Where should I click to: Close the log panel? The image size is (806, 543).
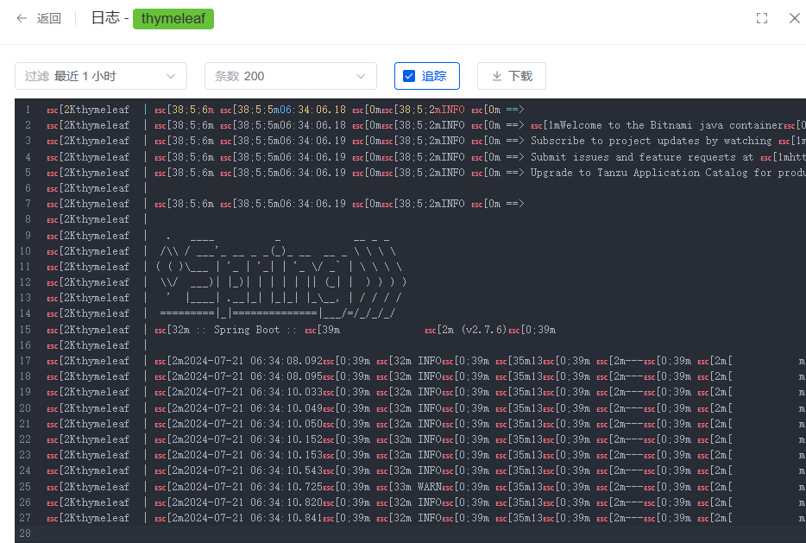tap(794, 18)
